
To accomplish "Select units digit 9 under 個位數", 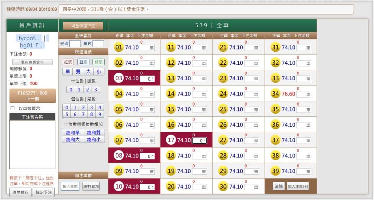I will click(100, 115).
